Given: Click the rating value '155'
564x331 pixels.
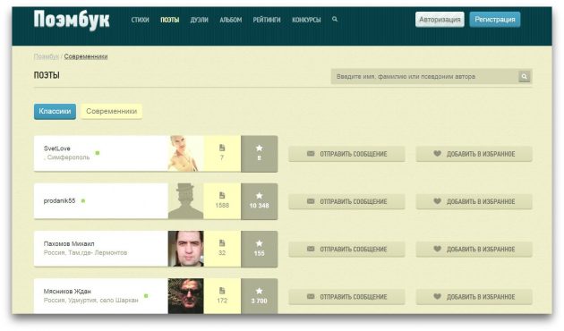Looking at the screenshot, I should (259, 253).
